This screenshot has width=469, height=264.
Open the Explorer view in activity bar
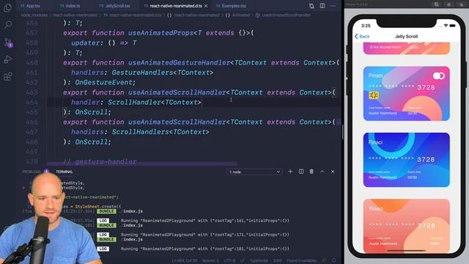[x=8, y=7]
